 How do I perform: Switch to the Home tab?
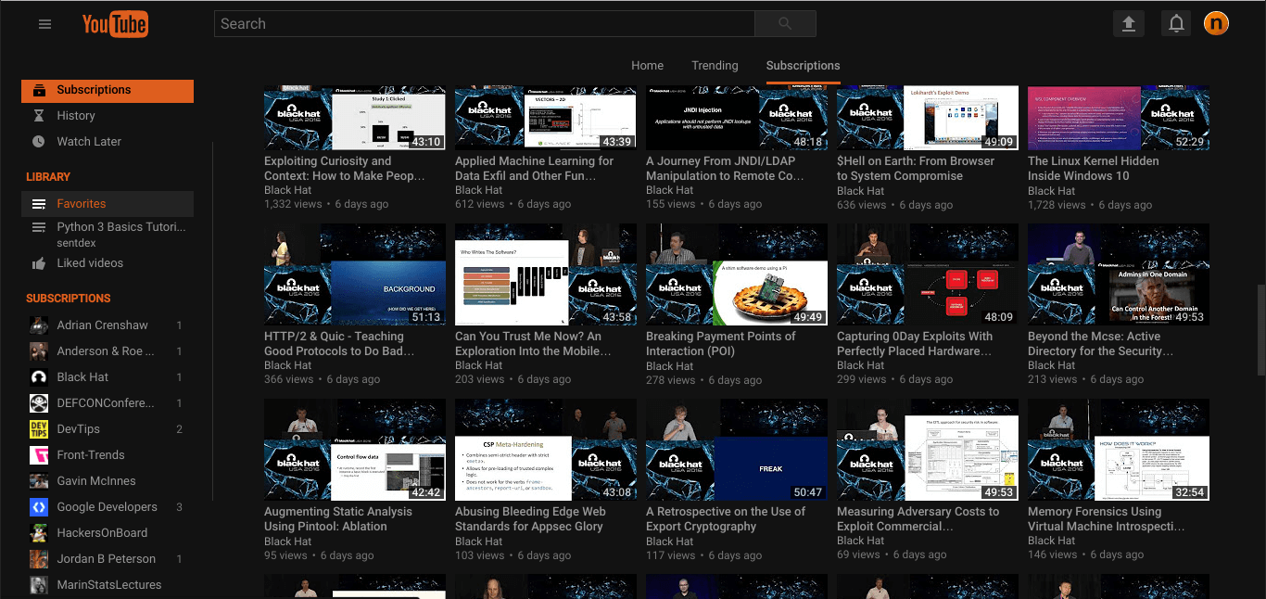click(x=647, y=66)
